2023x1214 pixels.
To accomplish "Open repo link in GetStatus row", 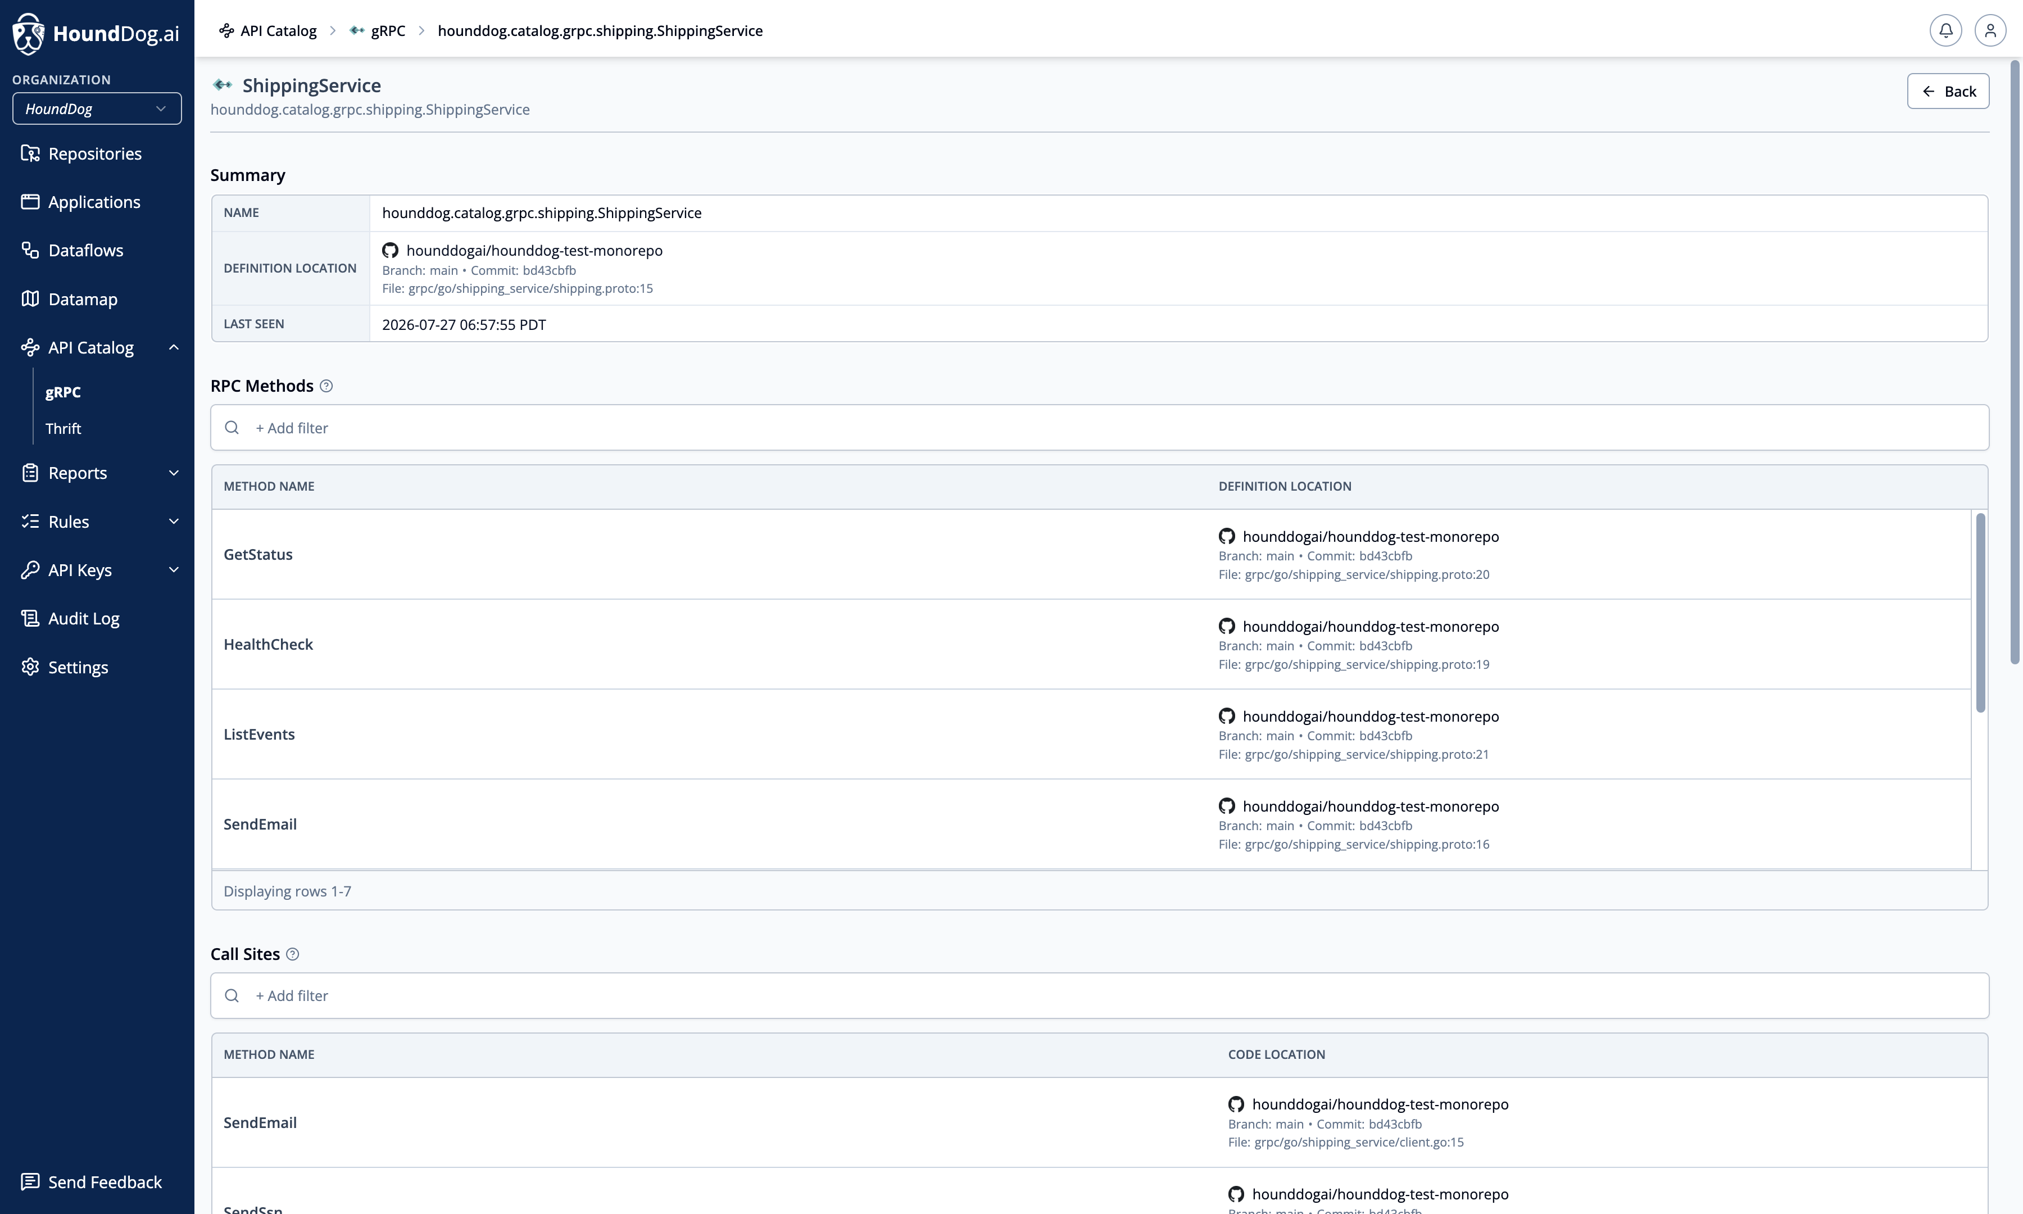I will pos(1371,537).
